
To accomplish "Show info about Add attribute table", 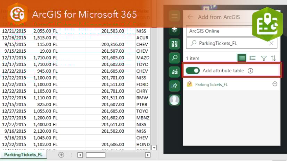I will click(251, 71).
